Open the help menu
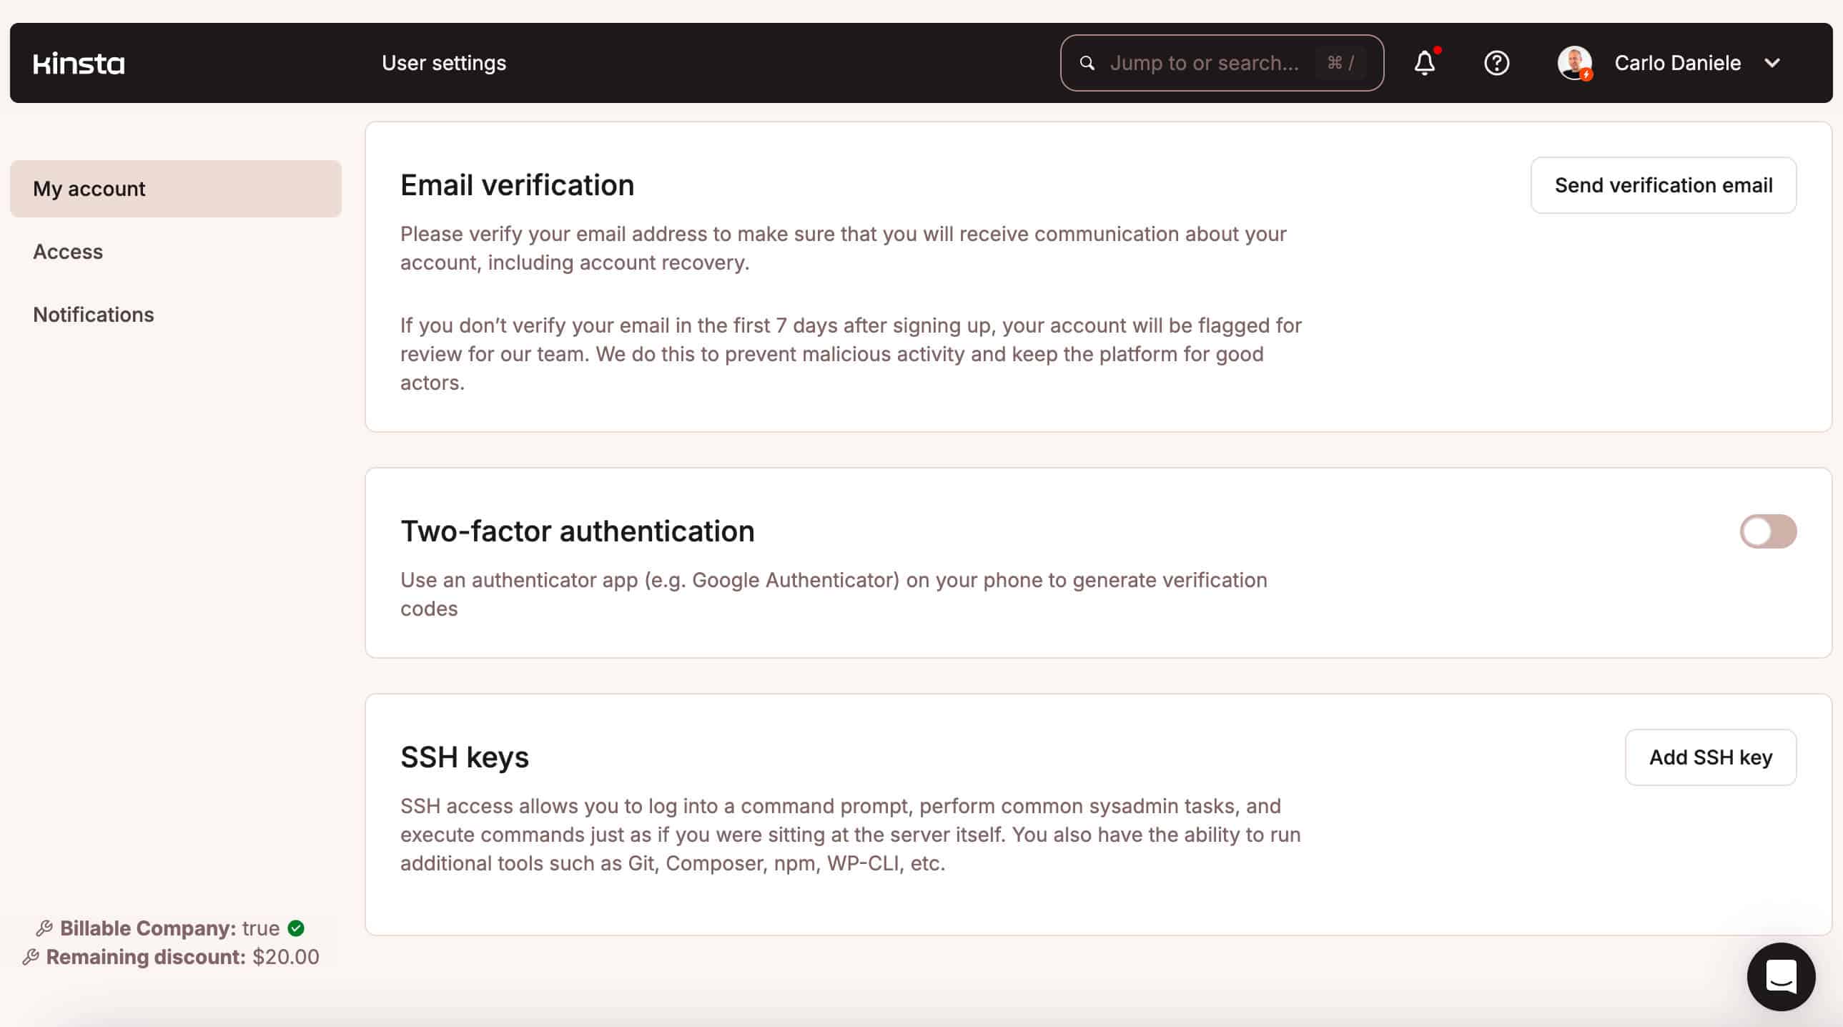This screenshot has height=1027, width=1843. click(x=1497, y=63)
